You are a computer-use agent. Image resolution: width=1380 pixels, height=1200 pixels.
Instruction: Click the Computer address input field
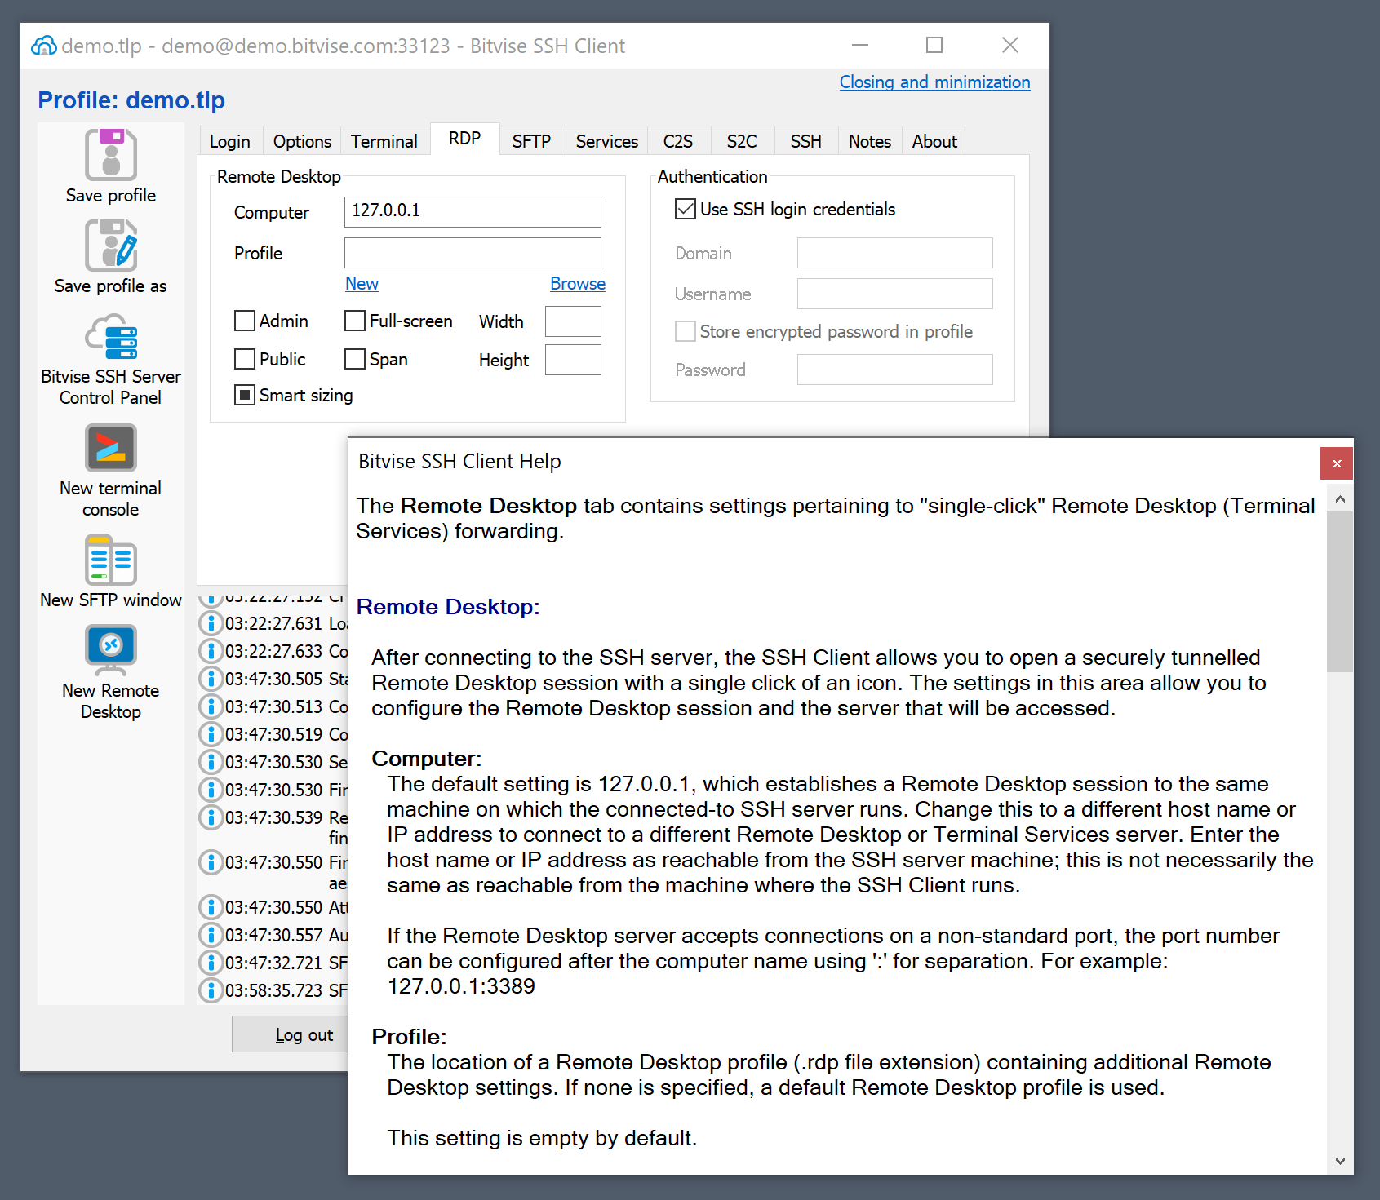(473, 211)
